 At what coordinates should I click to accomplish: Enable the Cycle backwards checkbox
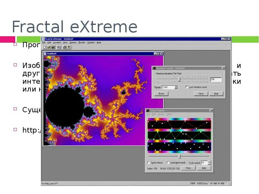point(168,163)
